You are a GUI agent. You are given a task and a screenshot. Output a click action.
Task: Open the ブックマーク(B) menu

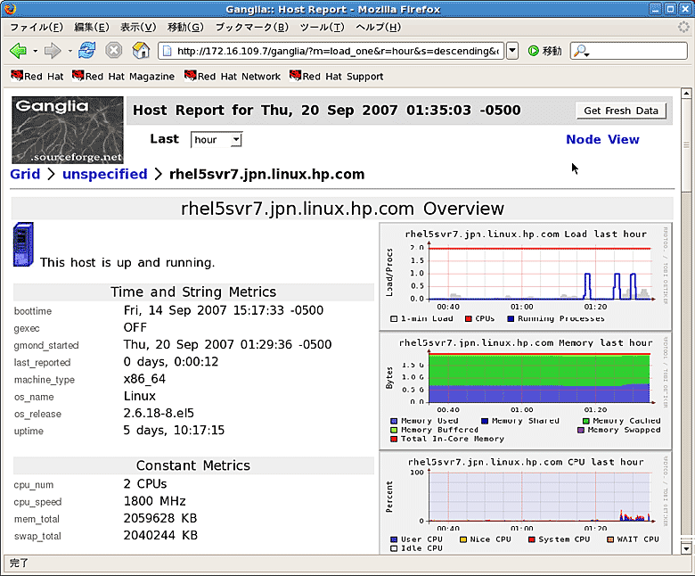click(252, 27)
